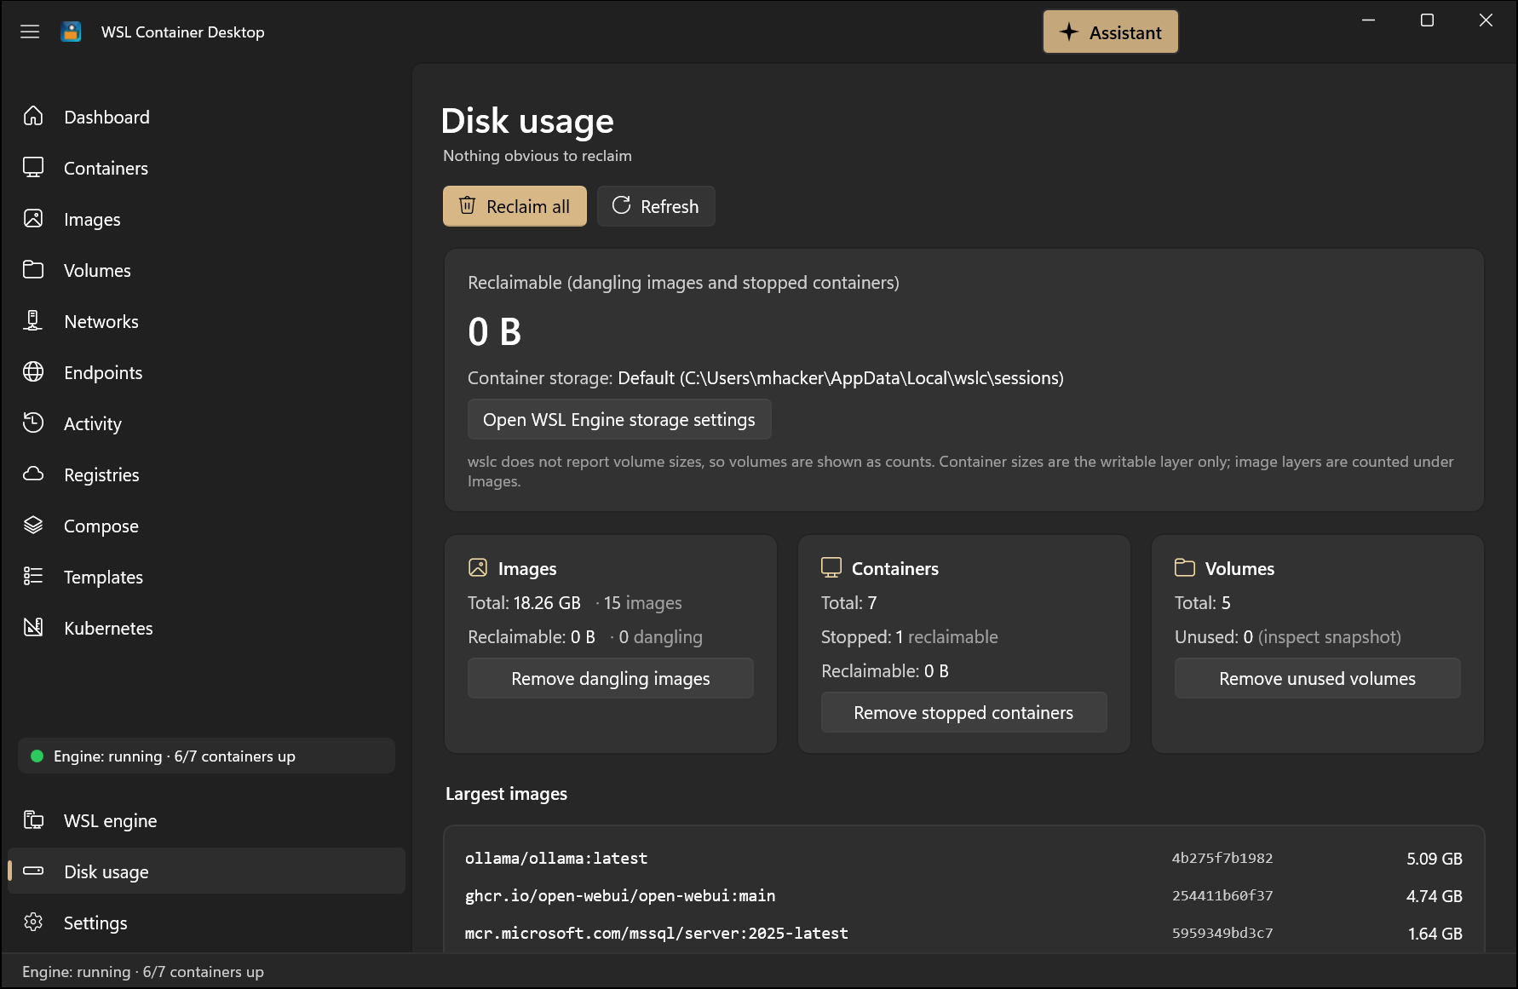
Task: Click the Volumes card header icon
Action: point(1185,567)
